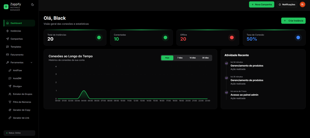Open Gerador de Link tool
Image resolution: width=310 pixels, height=138 pixels.
coord(21,118)
